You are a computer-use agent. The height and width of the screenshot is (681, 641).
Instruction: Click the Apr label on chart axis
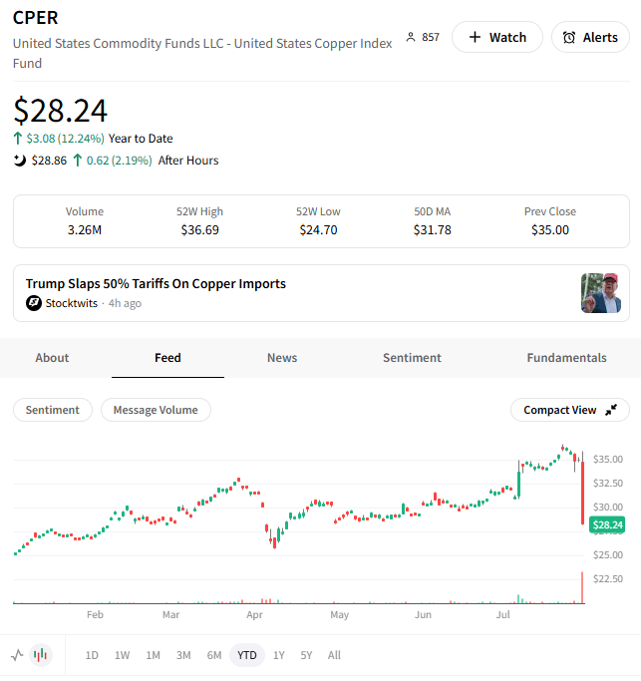tap(254, 615)
